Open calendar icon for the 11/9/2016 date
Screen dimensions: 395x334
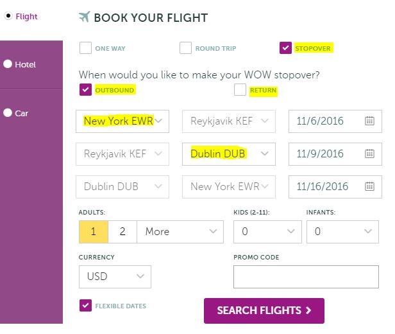[x=369, y=154]
